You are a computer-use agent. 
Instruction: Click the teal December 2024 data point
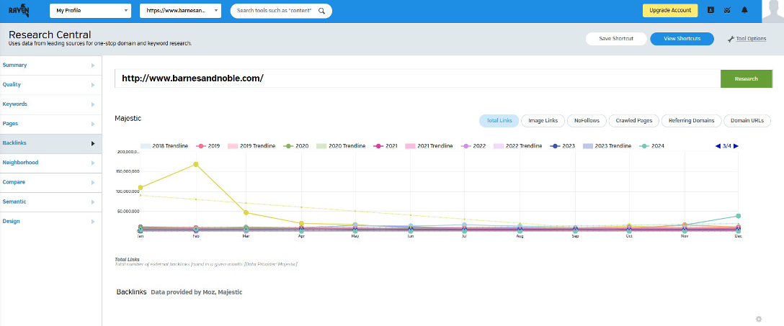pyautogui.click(x=738, y=216)
